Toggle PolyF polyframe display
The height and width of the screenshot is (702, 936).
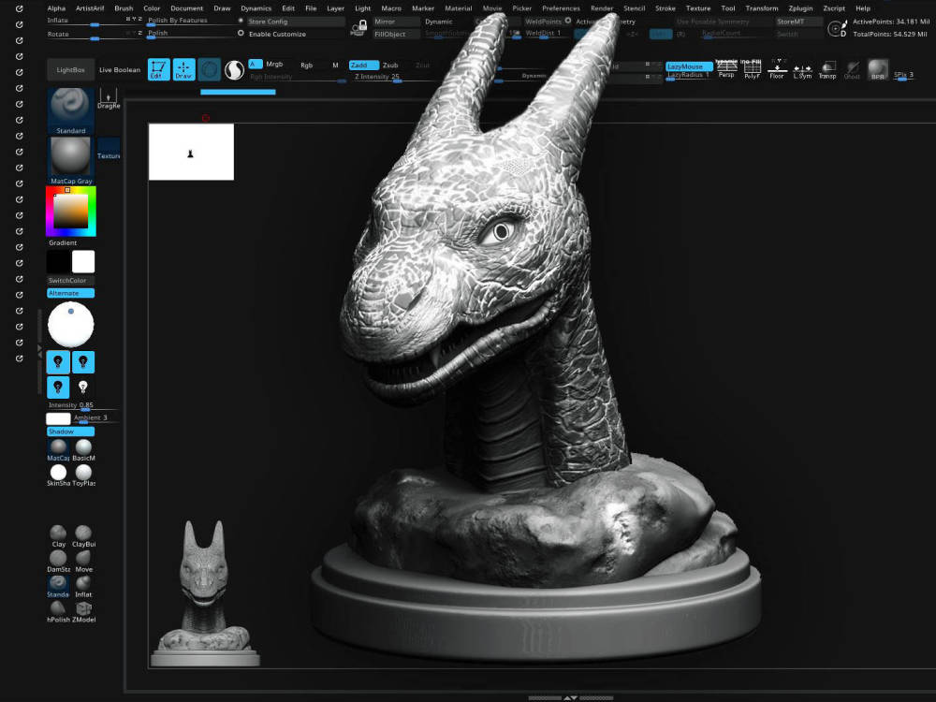(x=753, y=69)
